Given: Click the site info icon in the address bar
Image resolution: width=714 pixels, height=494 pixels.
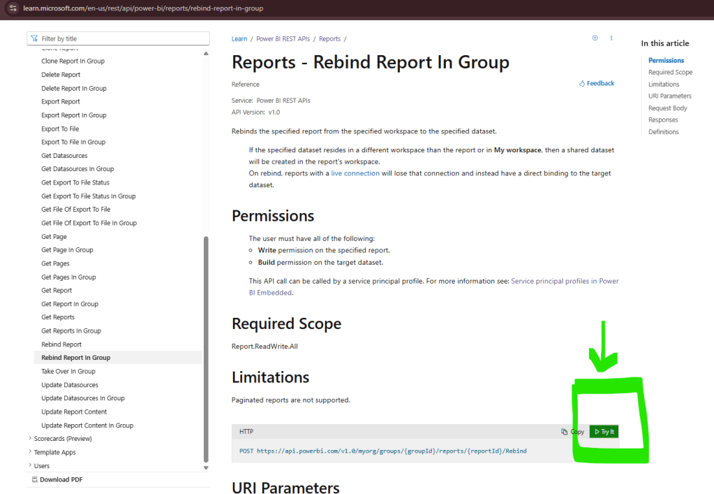Looking at the screenshot, I should [x=13, y=8].
